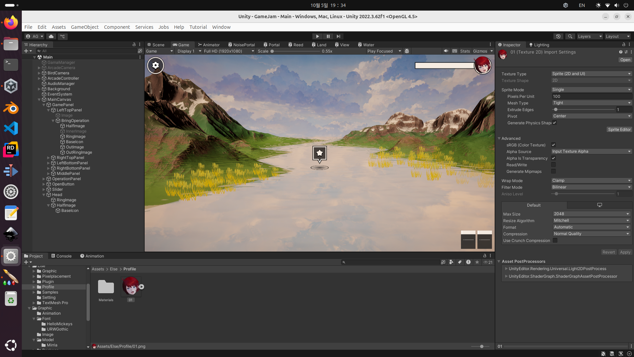Open the Max Size dropdown

tap(591, 214)
